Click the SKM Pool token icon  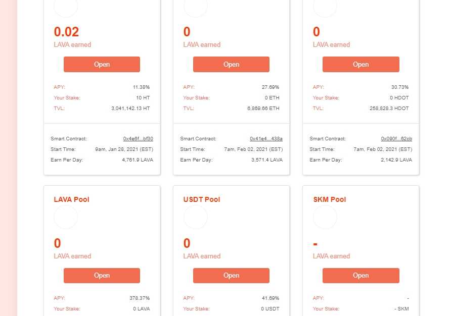tap(325, 217)
